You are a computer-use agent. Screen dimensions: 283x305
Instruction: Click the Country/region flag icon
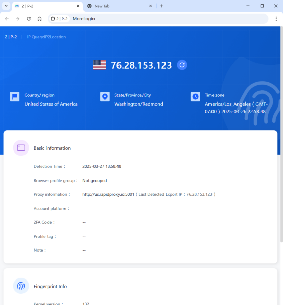(15, 97)
